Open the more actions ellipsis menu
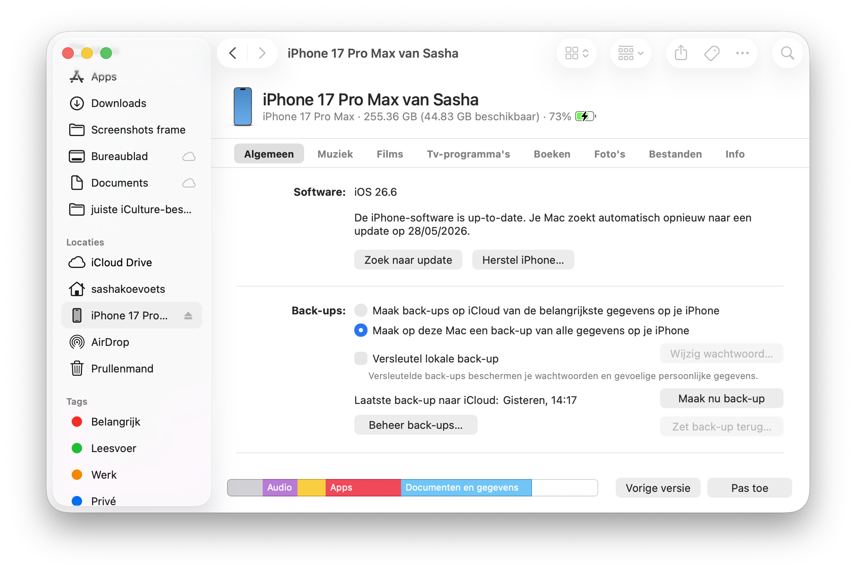 click(742, 53)
